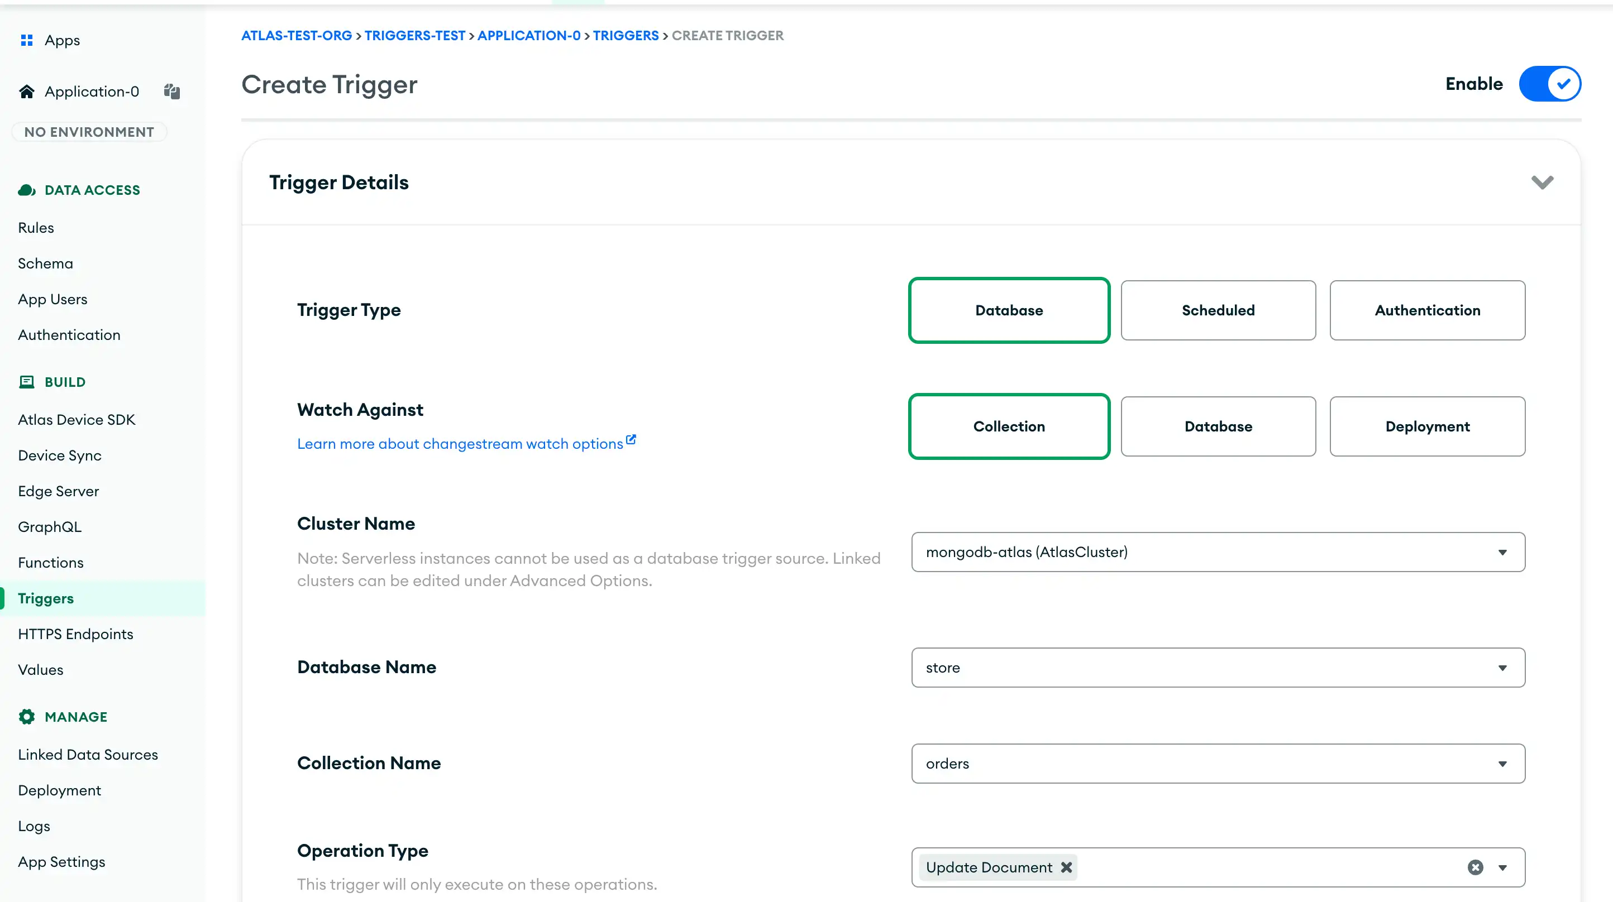Collapse the Trigger Details section
Viewport: 1613px width, 902px height.
(1543, 182)
